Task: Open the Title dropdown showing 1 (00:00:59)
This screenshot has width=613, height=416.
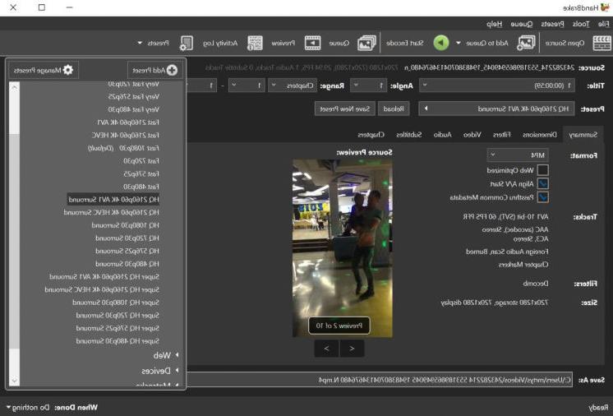Action: tap(497, 86)
